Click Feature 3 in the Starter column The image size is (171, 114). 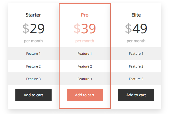tap(33, 79)
